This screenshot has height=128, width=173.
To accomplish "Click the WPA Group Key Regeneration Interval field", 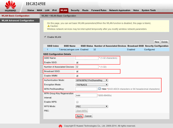I will tap(86, 95).
